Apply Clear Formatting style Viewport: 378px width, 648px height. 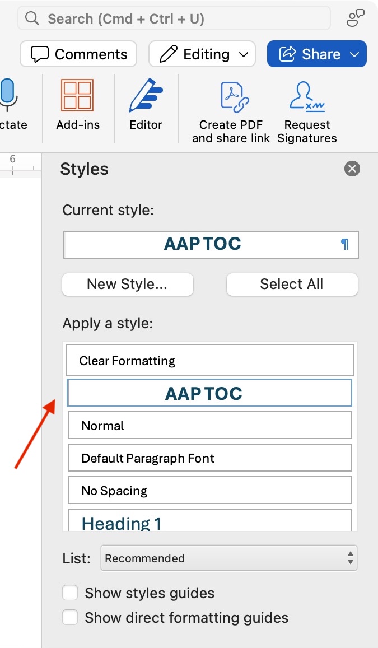pyautogui.click(x=210, y=360)
